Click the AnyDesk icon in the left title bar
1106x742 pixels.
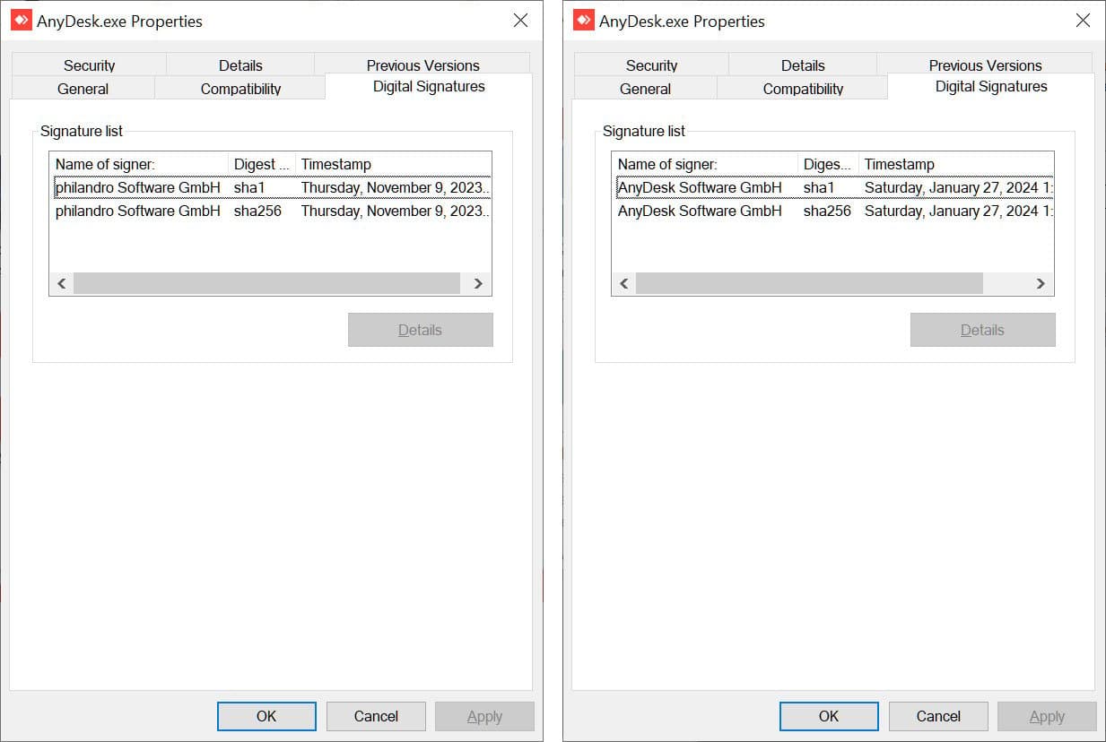click(21, 19)
